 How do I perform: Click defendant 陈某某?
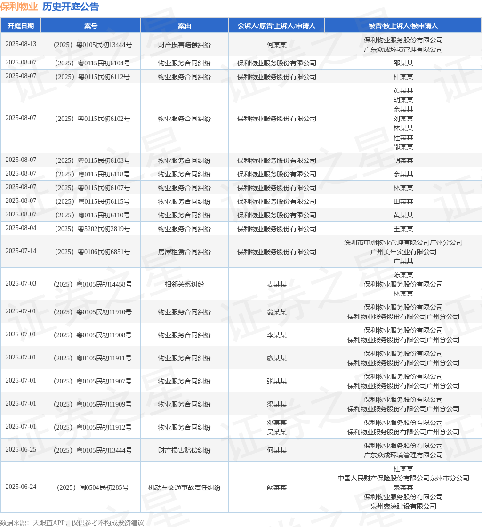pyautogui.click(x=403, y=275)
